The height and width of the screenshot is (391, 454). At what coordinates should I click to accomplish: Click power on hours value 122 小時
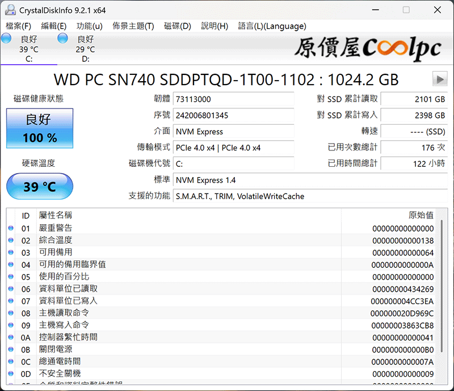point(414,164)
